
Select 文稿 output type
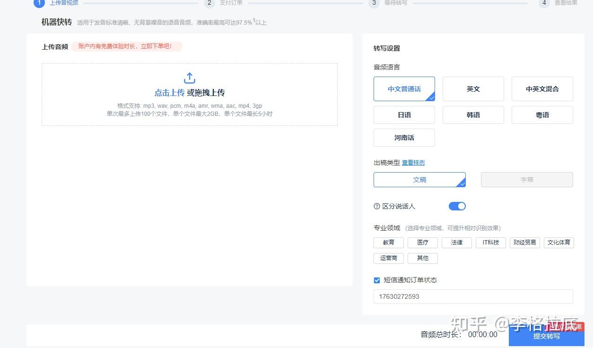(419, 180)
